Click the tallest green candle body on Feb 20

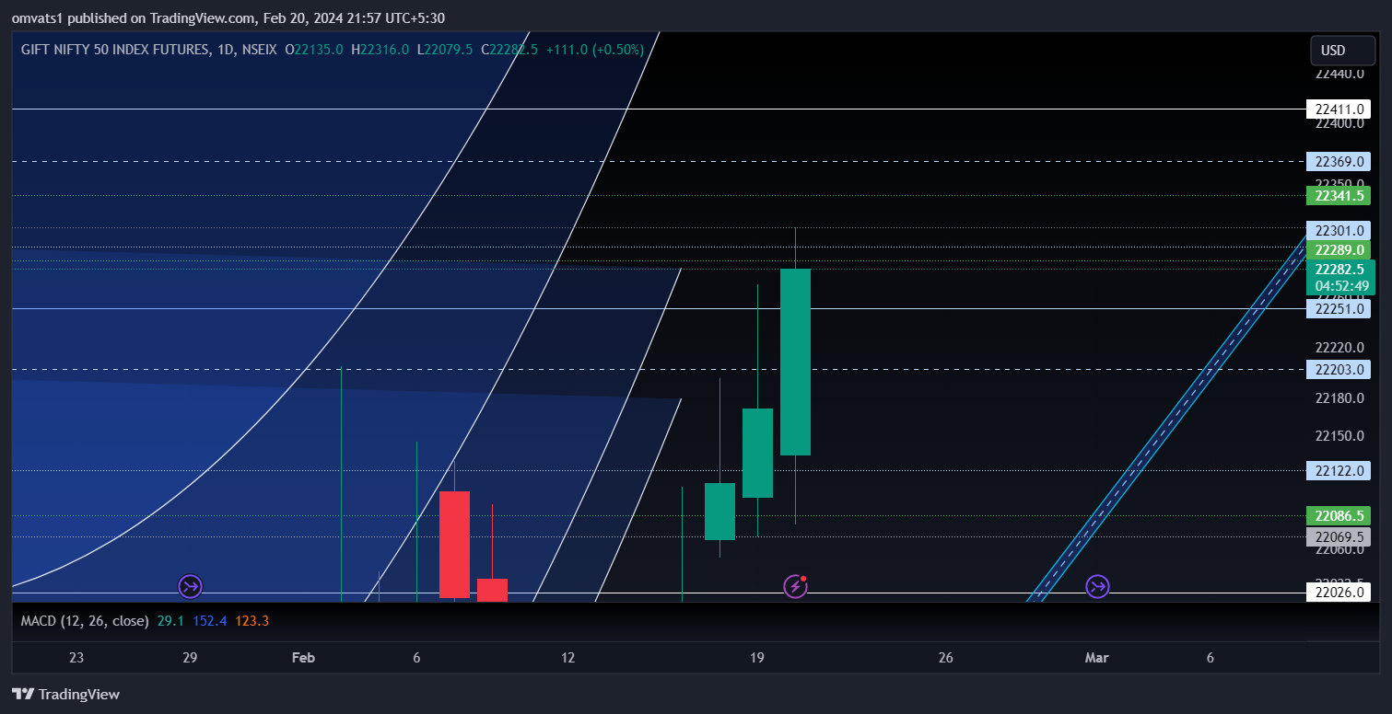[795, 362]
